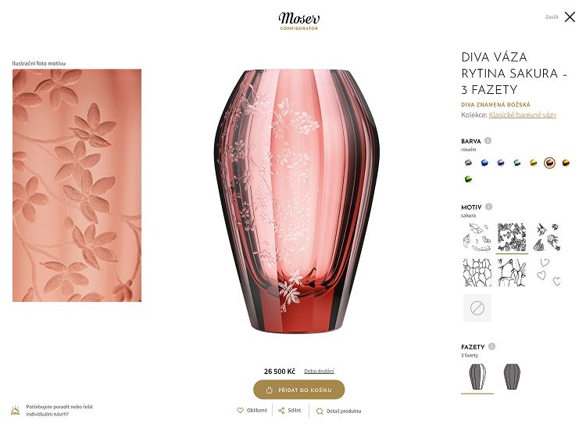This screenshot has width=586, height=424.
Task: Choose the hearts motif
Action: tap(547, 272)
